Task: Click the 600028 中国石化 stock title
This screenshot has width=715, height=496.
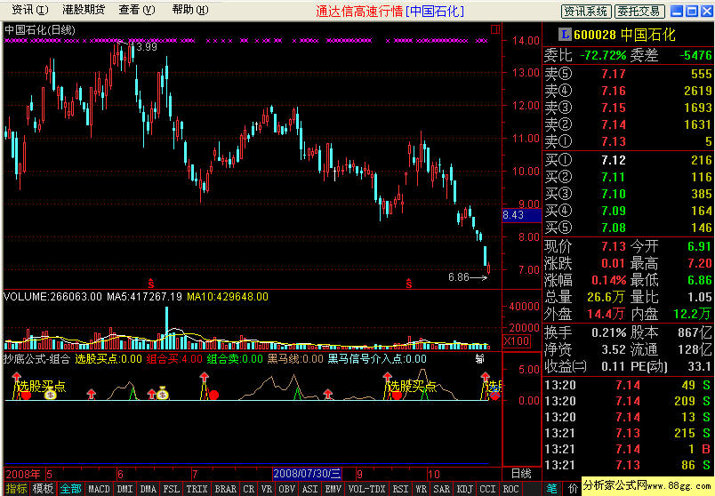Action: coord(624,35)
